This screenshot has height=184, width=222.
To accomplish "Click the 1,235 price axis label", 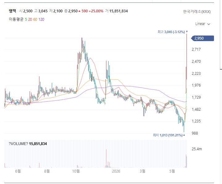I will click(x=196, y=121).
